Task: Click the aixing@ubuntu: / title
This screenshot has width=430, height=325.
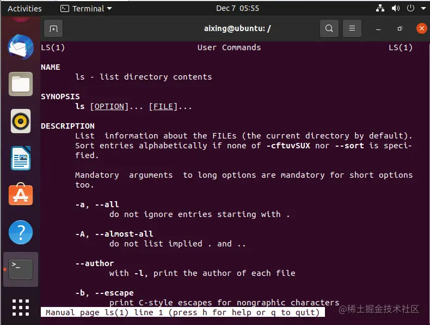Action: pos(237,28)
